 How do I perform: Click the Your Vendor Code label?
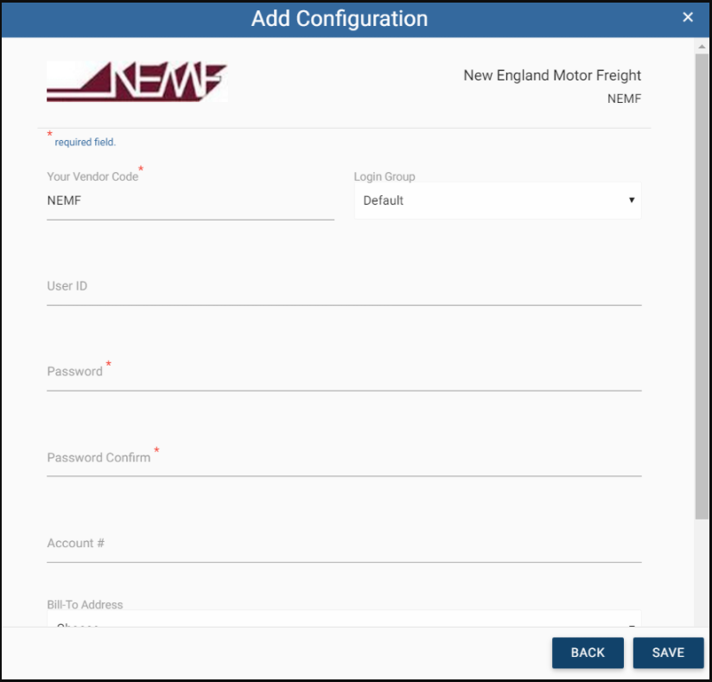click(x=92, y=176)
